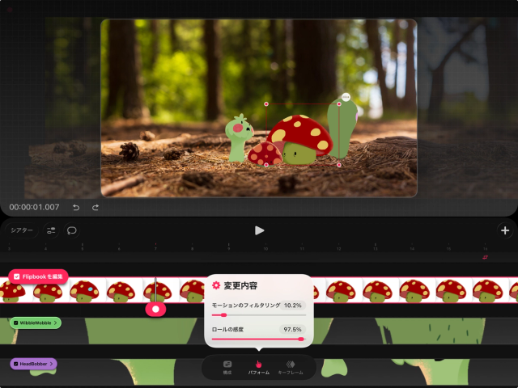This screenshot has height=388, width=518.
Task: Click the ロールの感度 label
Action: (x=227, y=329)
